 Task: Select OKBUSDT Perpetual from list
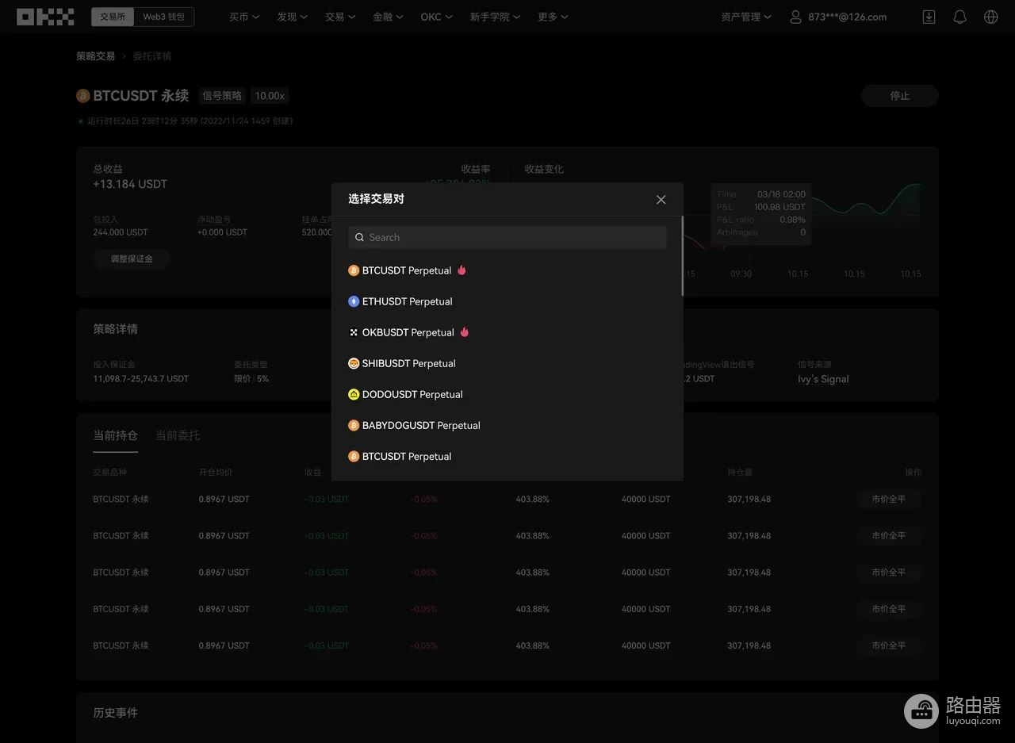point(507,332)
